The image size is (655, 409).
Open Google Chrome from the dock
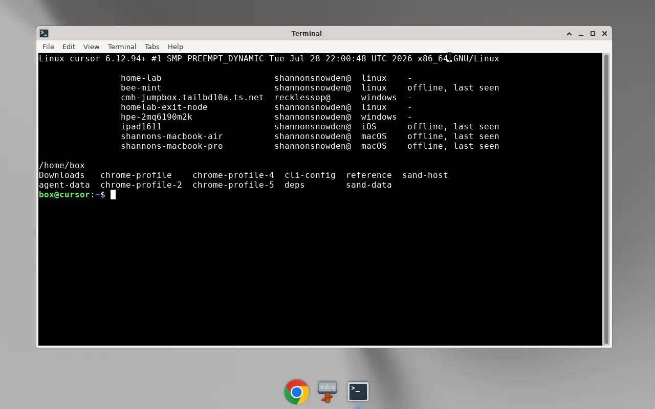(297, 392)
